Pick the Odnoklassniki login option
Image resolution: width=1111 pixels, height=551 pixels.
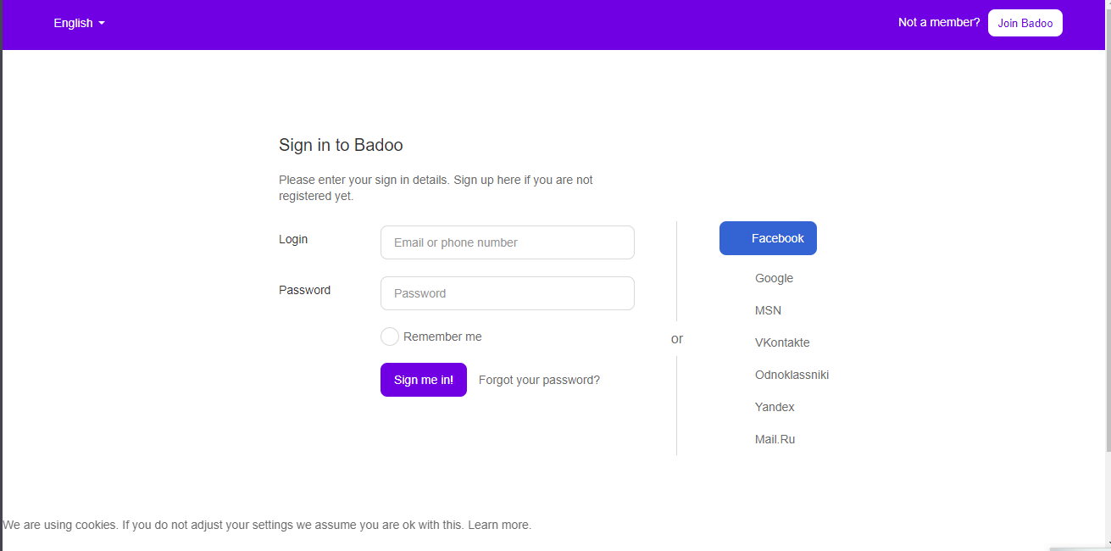pyautogui.click(x=792, y=375)
